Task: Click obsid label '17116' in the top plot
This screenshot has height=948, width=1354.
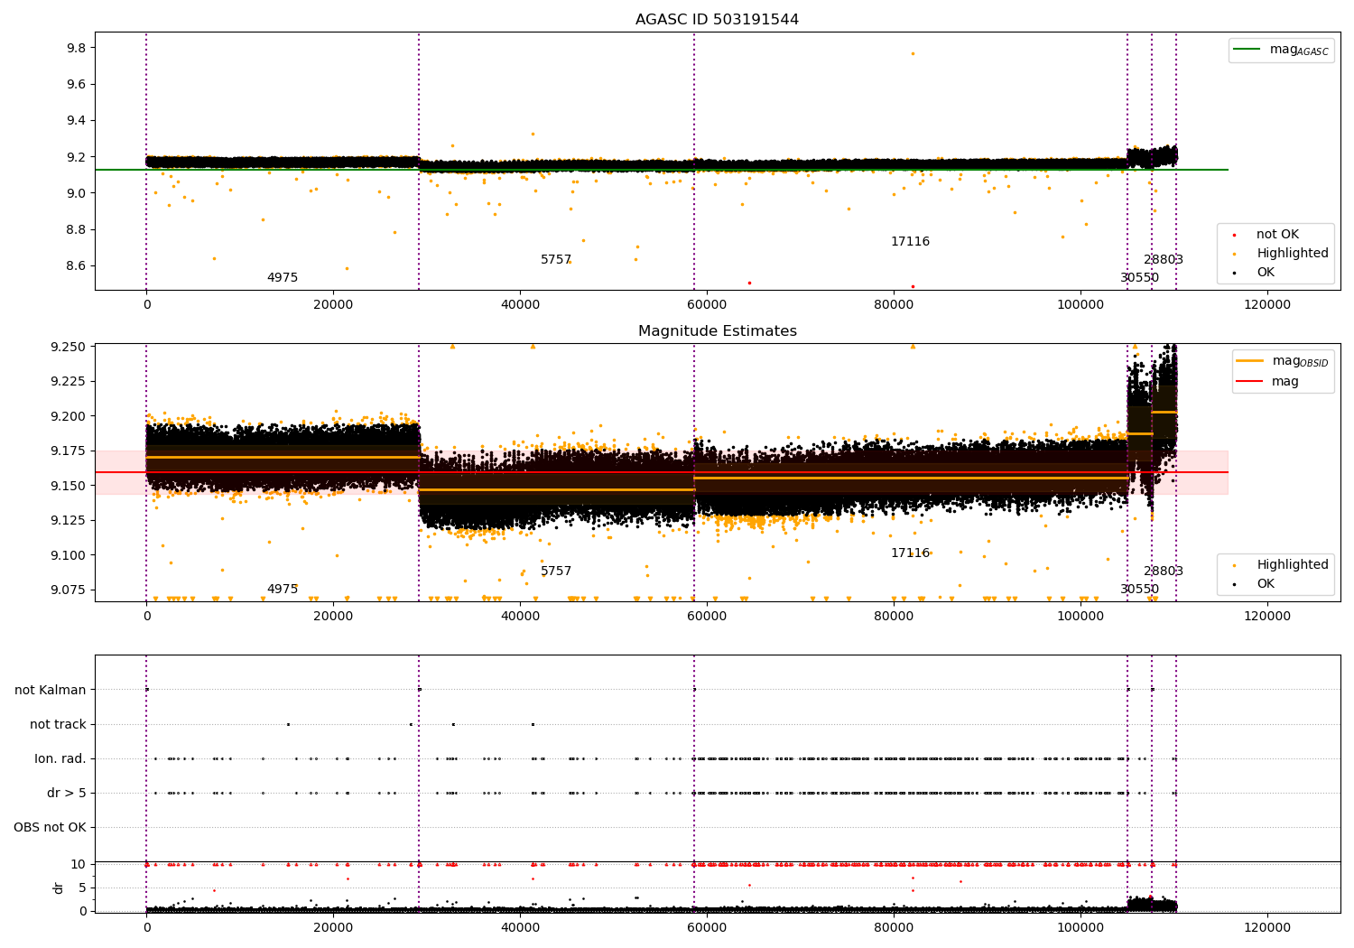Action: (x=910, y=242)
